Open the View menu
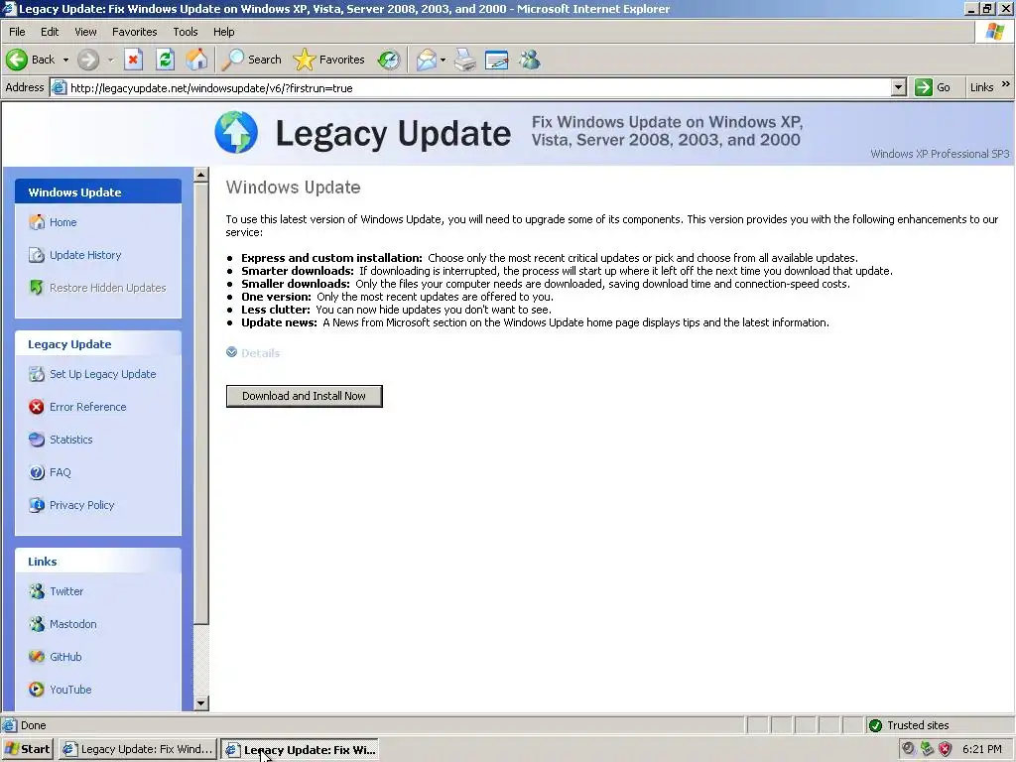This screenshot has width=1016, height=762. click(85, 32)
